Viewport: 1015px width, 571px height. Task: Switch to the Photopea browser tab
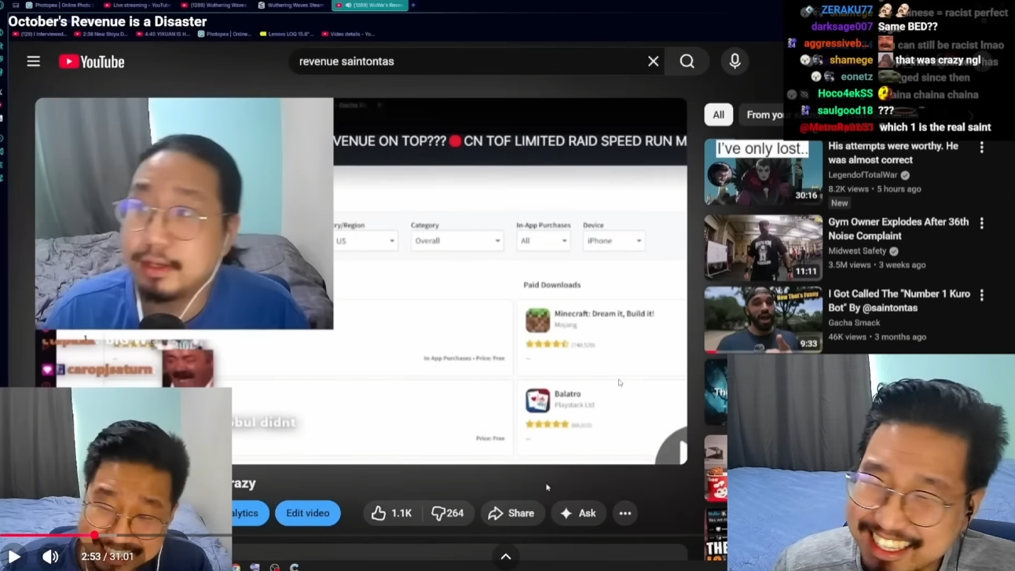60,5
